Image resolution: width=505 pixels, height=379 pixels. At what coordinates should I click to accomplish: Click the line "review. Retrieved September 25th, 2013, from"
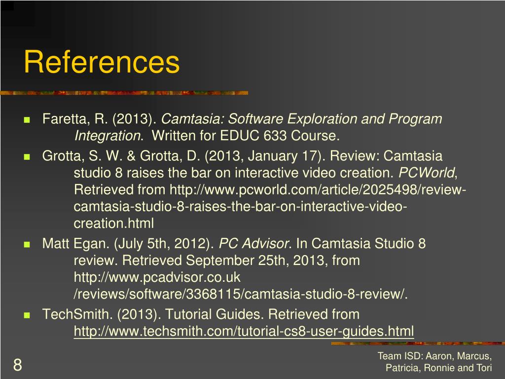click(217, 261)
